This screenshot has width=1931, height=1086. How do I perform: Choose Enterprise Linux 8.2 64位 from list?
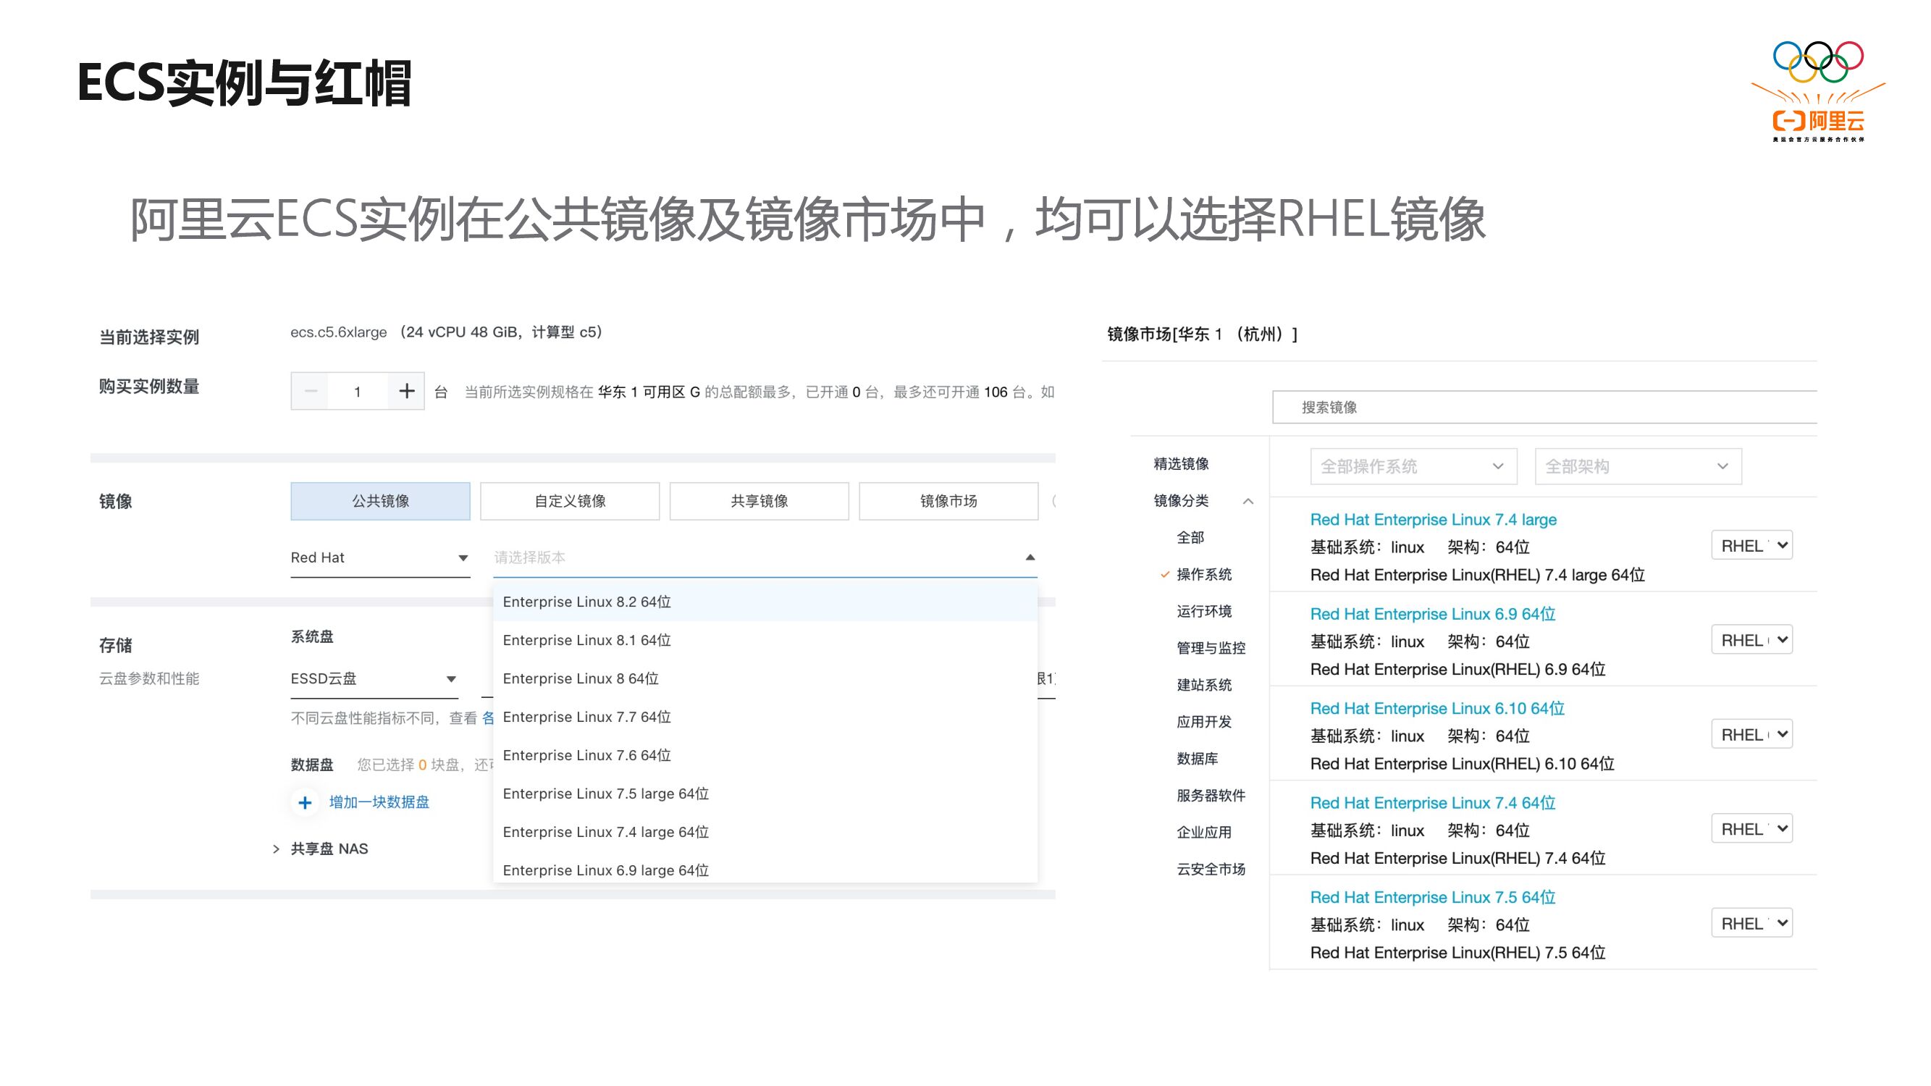(x=587, y=602)
